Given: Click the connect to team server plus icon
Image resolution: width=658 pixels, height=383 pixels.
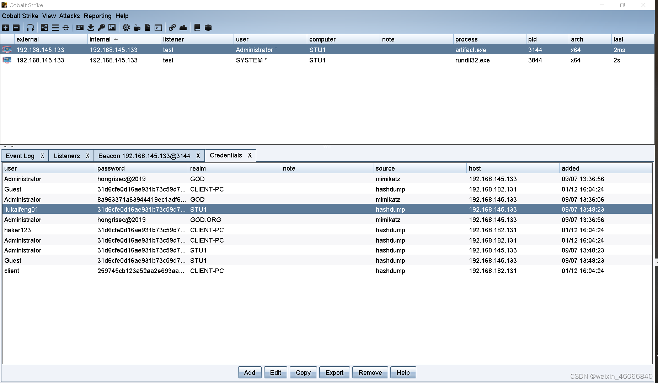Looking at the screenshot, I should tap(6, 28).
